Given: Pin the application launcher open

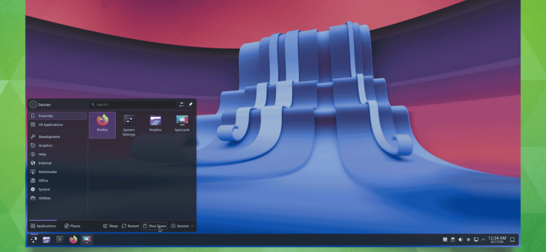Looking at the screenshot, I should [x=191, y=104].
